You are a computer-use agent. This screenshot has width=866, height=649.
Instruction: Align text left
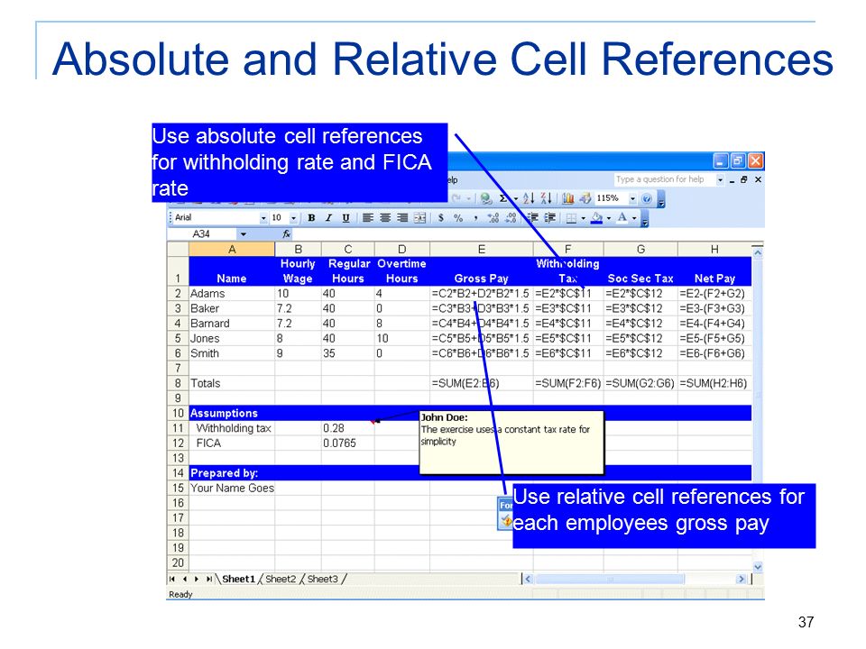point(368,218)
